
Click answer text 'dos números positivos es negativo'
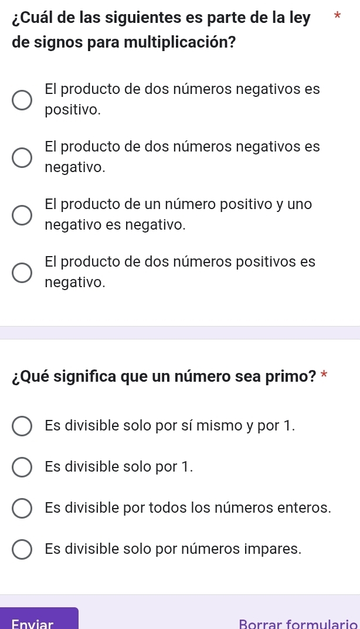pyautogui.click(x=180, y=272)
